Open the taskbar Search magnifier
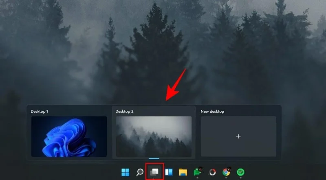326x180 pixels. point(140,172)
